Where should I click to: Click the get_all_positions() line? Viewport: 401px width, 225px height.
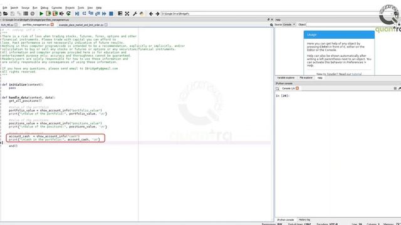pyautogui.click(x=25, y=101)
